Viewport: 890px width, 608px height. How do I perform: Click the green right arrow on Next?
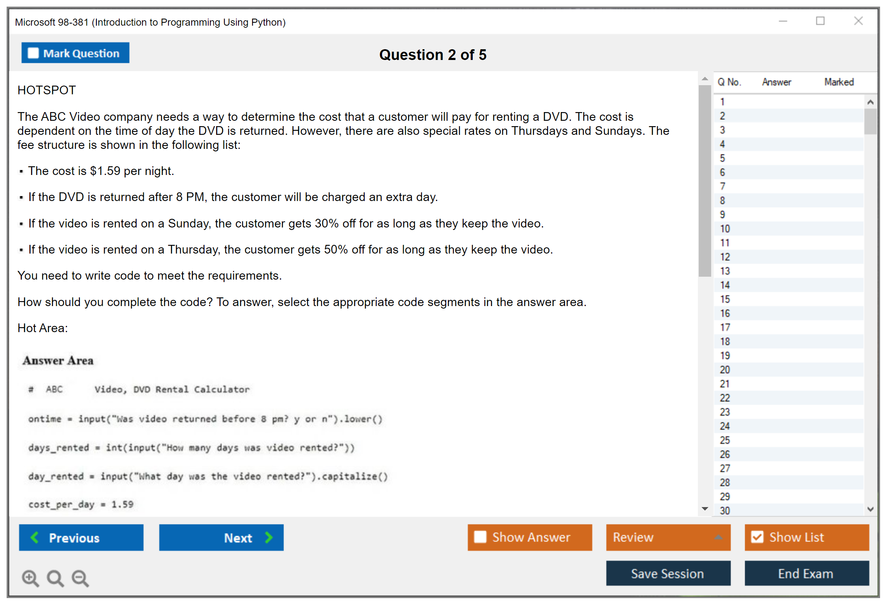pyautogui.click(x=269, y=537)
